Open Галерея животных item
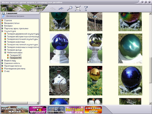This screenshot has height=114, width=152. coord(16,42)
